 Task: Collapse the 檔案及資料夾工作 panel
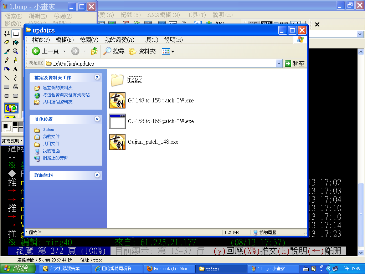(97, 77)
